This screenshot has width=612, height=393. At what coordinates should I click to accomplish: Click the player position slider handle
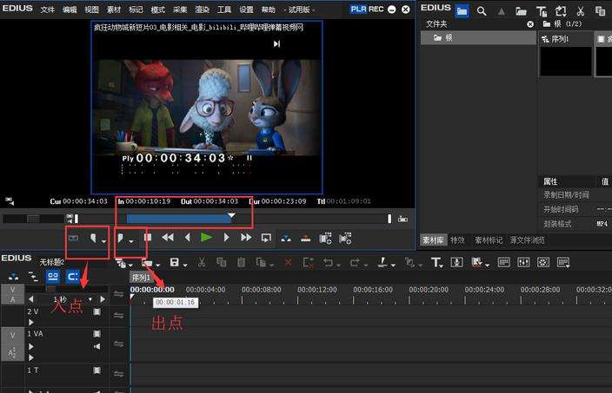point(231,215)
